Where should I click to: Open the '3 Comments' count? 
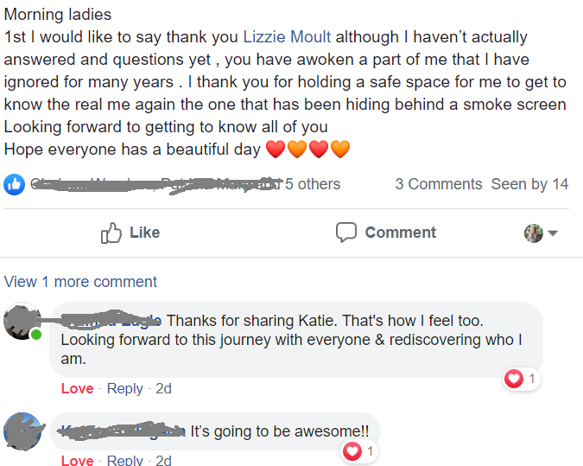(x=439, y=184)
